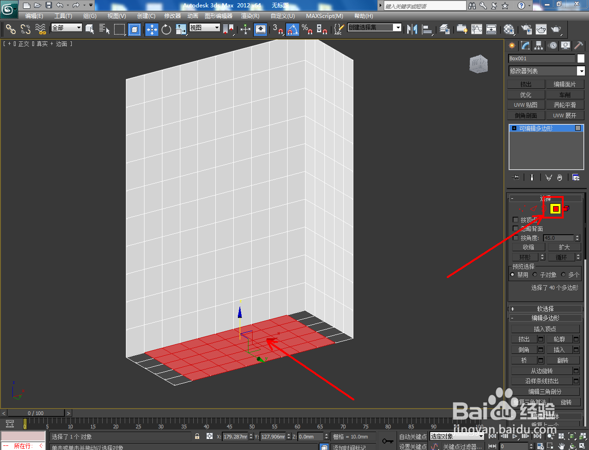Activate the Select and Move tool

pos(152,29)
